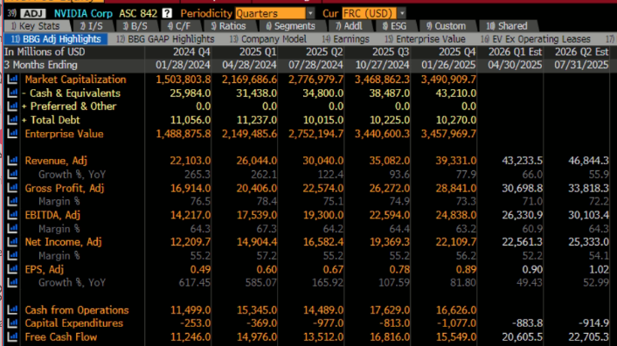Viewport: 617px width, 346px height.
Task: Click free cash flow value 22,705.3
Action: (589, 337)
